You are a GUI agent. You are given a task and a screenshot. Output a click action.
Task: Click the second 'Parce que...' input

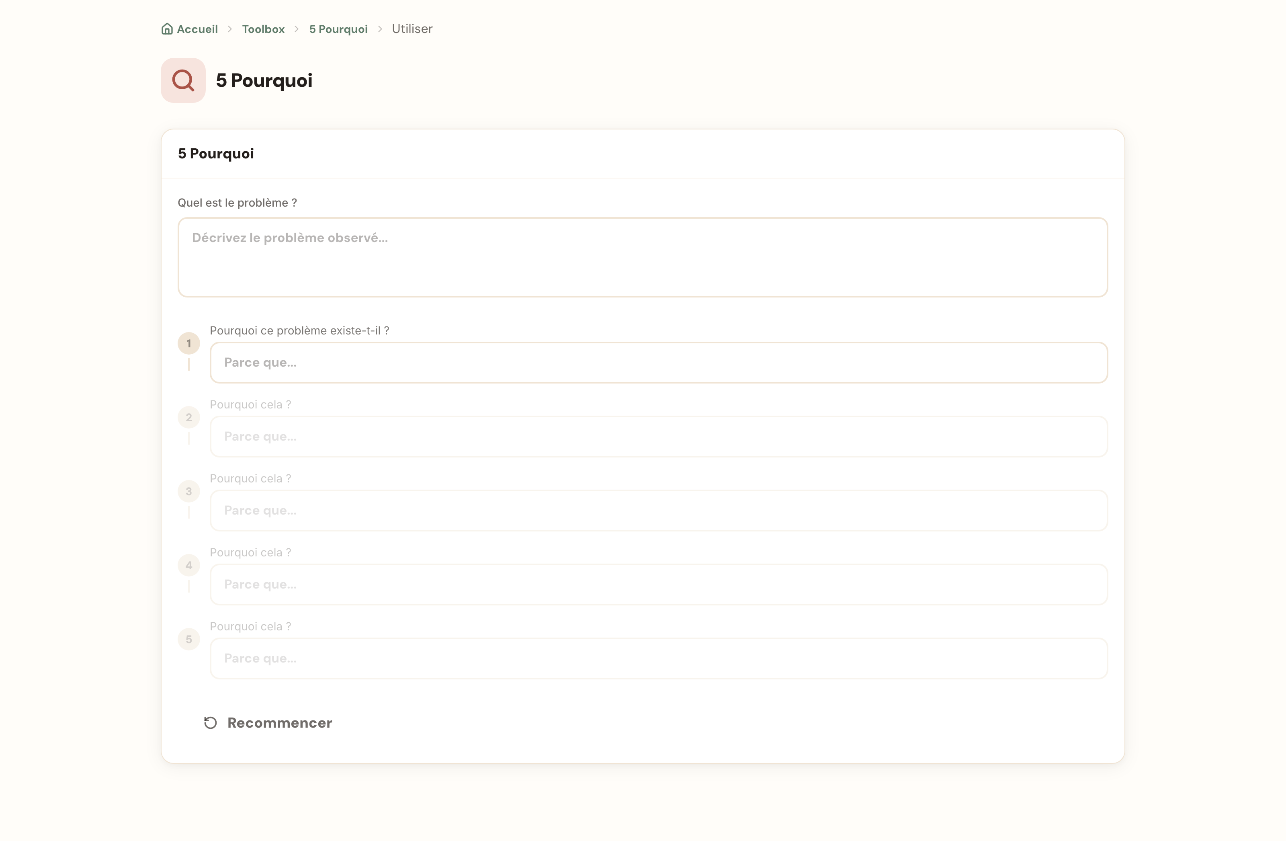tap(659, 437)
